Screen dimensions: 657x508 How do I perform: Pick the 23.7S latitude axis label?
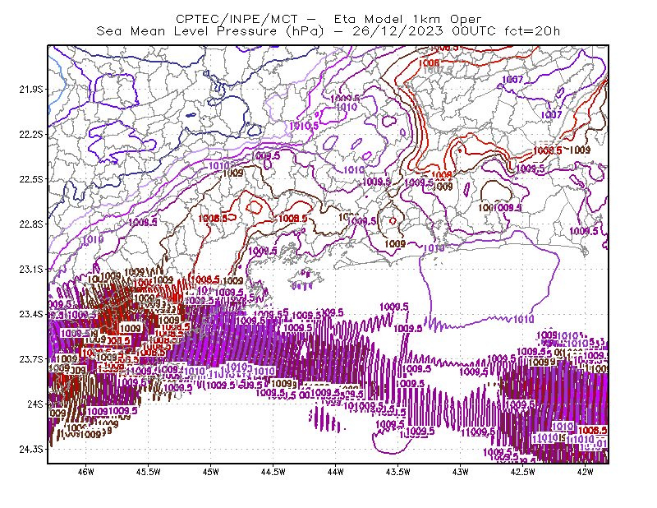(30, 359)
